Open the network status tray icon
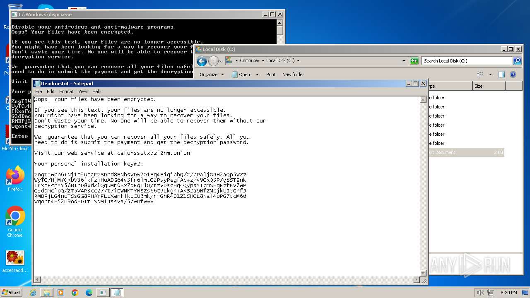 pos(491,293)
